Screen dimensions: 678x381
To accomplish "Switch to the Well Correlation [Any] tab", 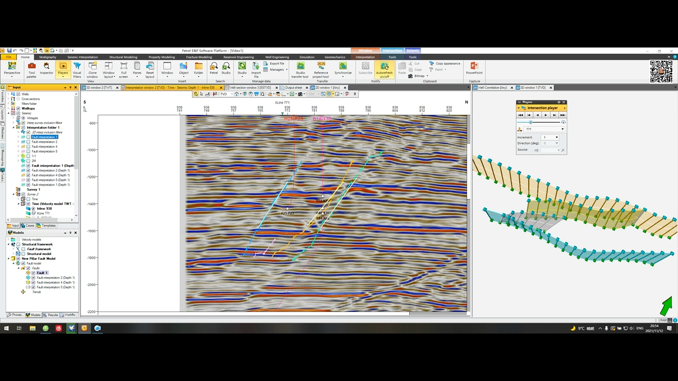I will (492, 87).
